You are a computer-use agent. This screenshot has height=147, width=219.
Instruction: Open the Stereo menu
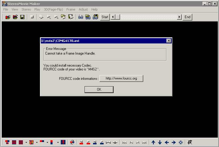[26, 9]
